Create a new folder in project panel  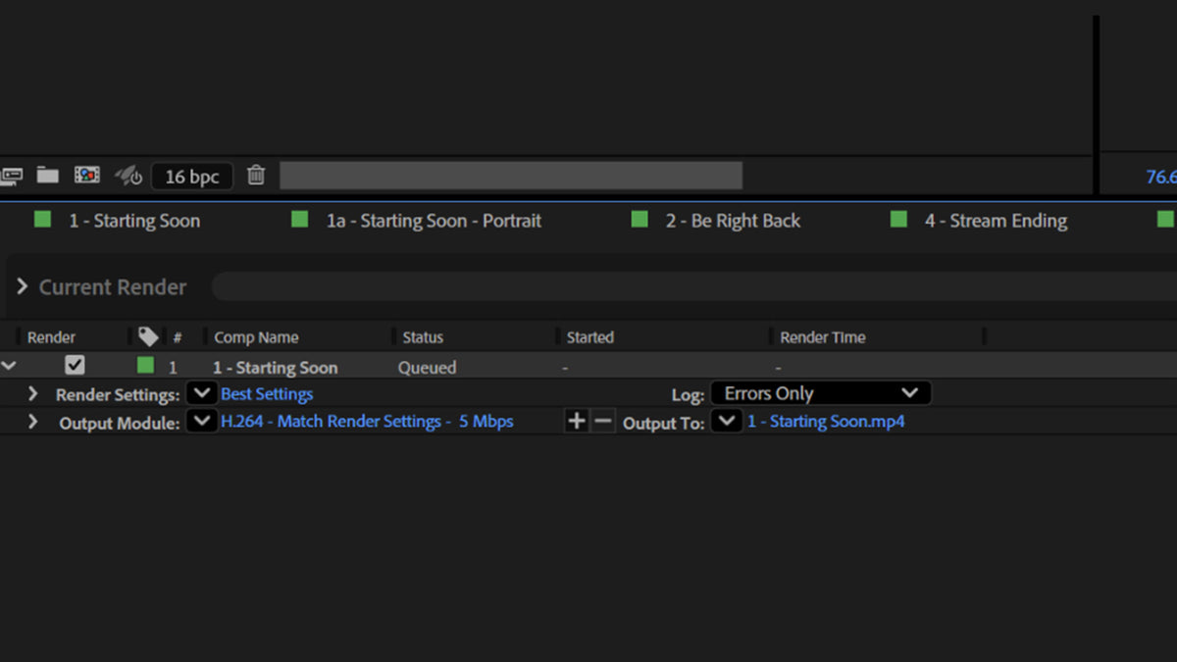tap(48, 176)
